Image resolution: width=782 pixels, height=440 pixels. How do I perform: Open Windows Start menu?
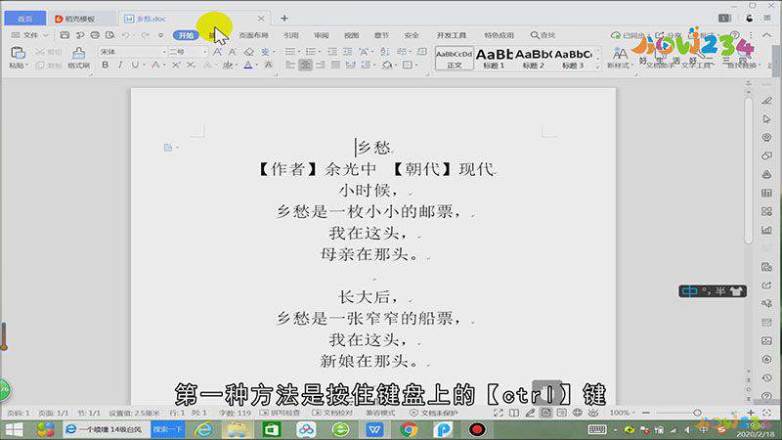click(x=14, y=429)
